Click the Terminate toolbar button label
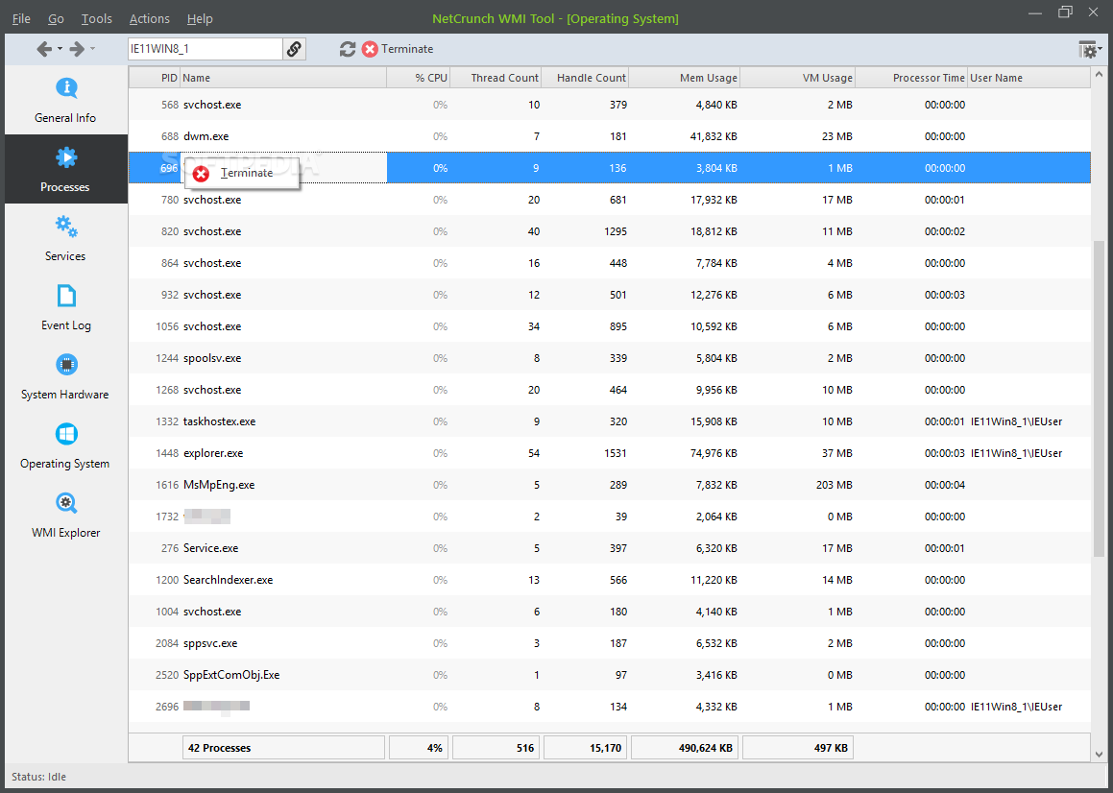1113x793 pixels. pos(407,49)
